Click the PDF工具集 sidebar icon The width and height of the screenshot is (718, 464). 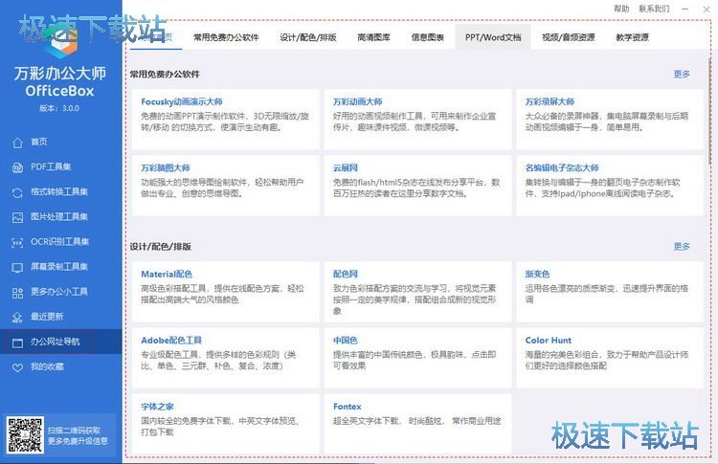pyautogui.click(x=17, y=168)
